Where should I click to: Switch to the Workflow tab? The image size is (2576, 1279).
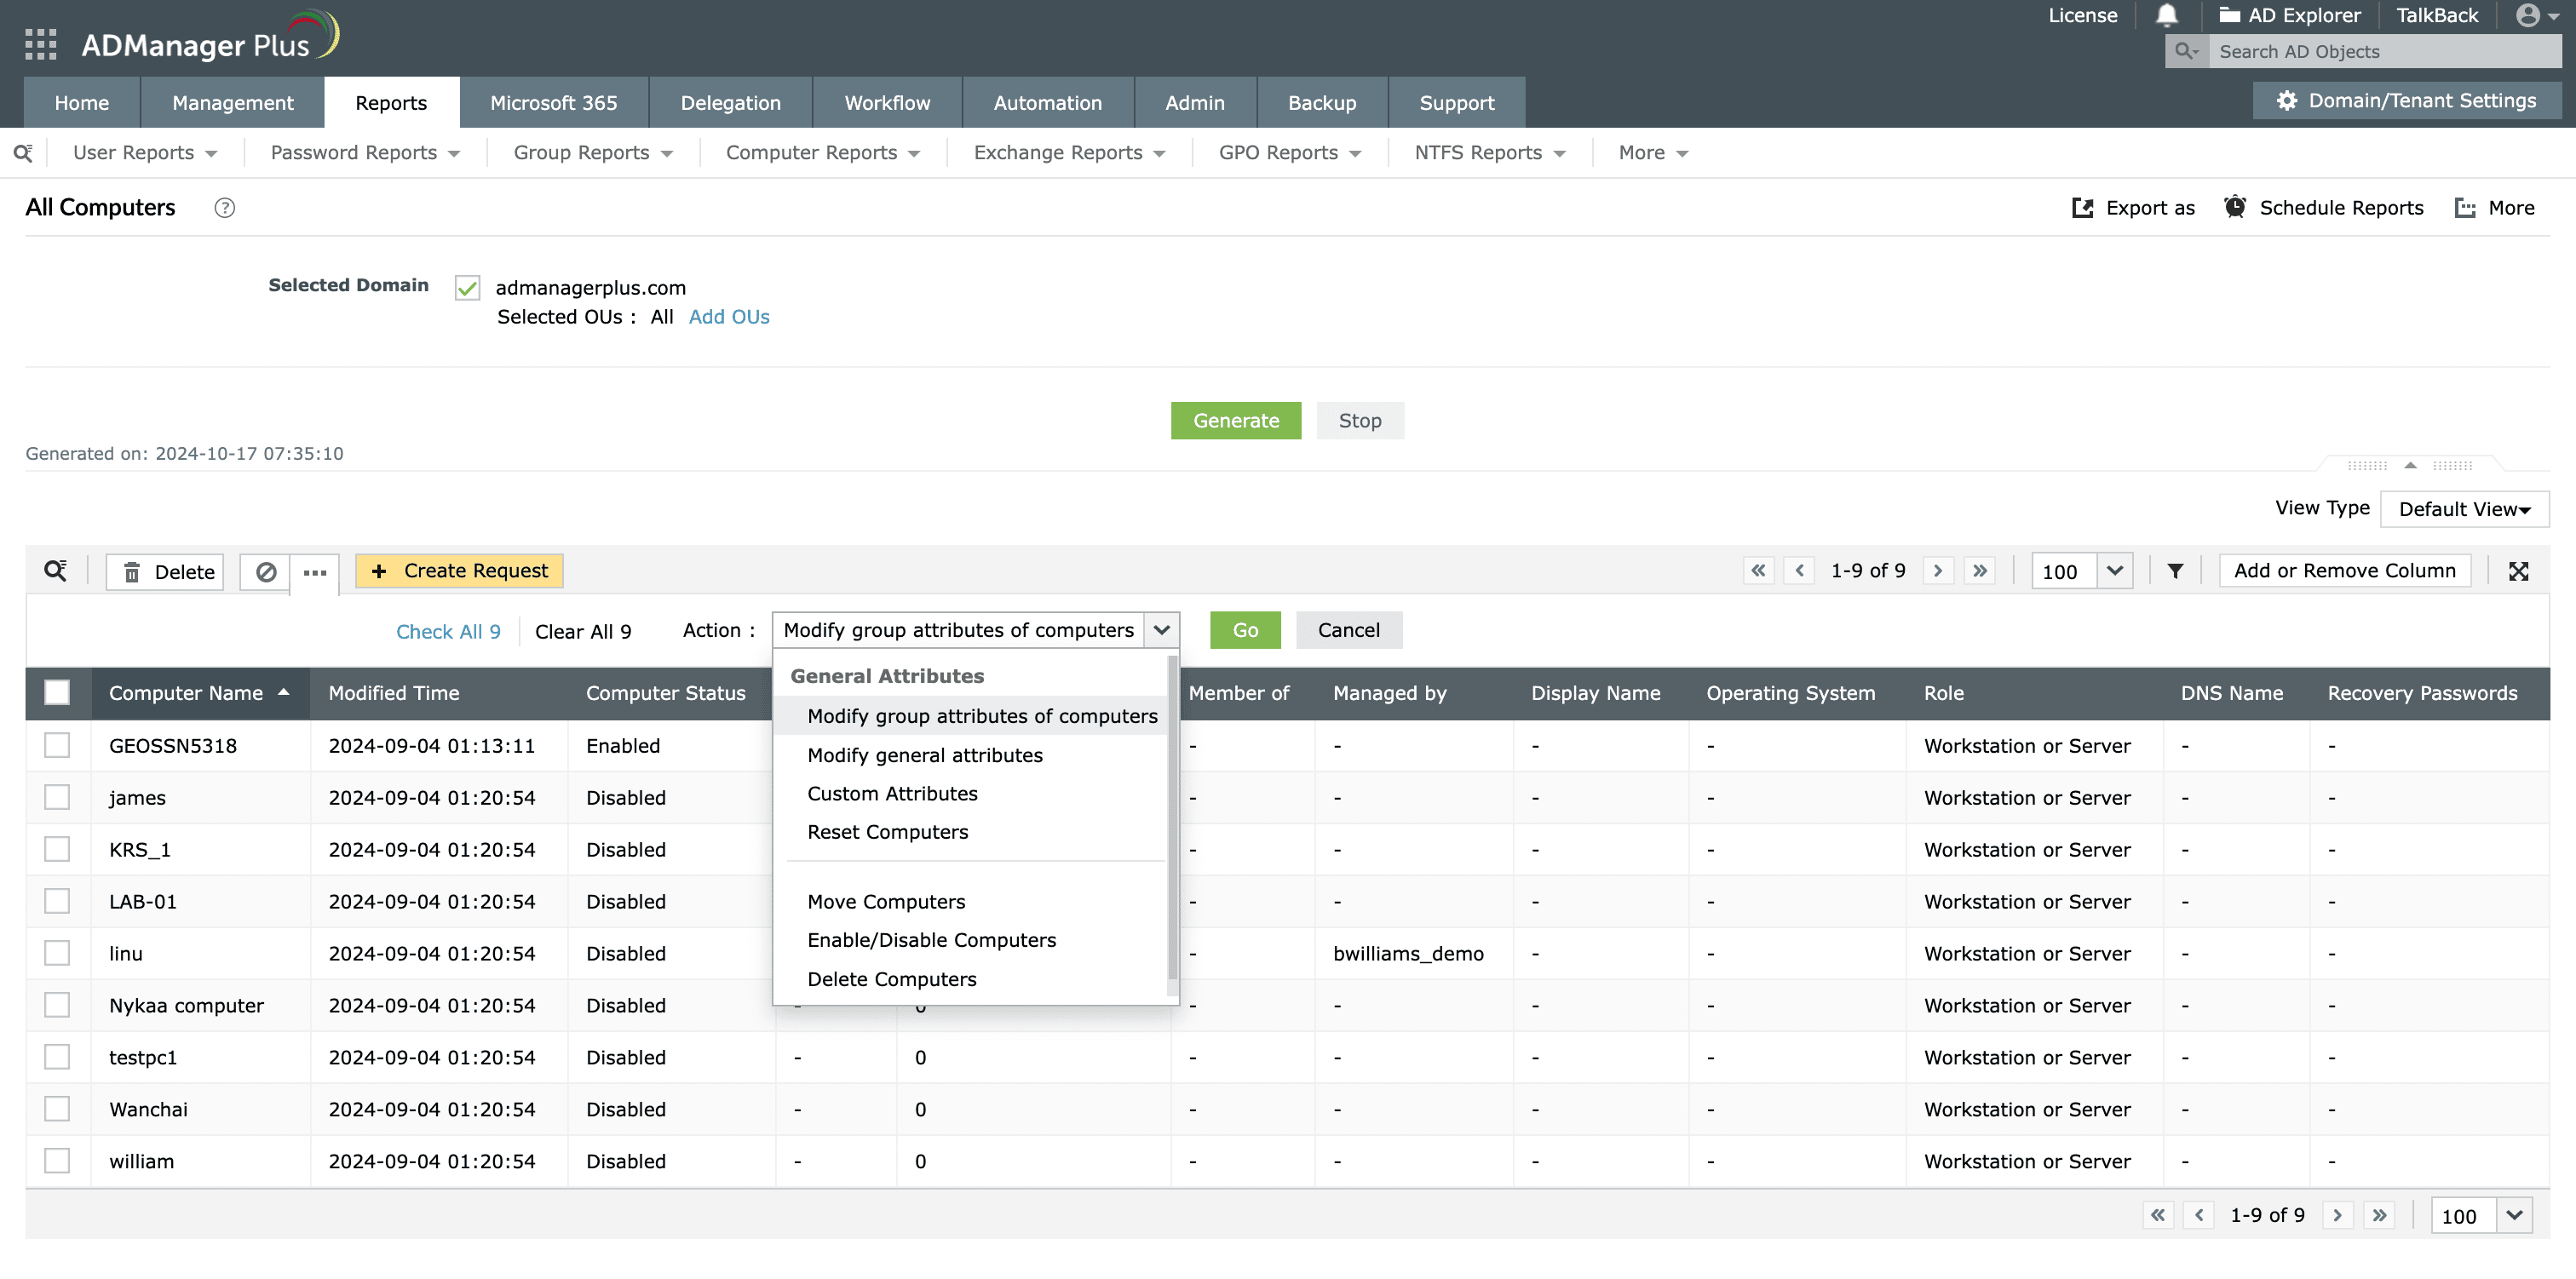[x=886, y=102]
